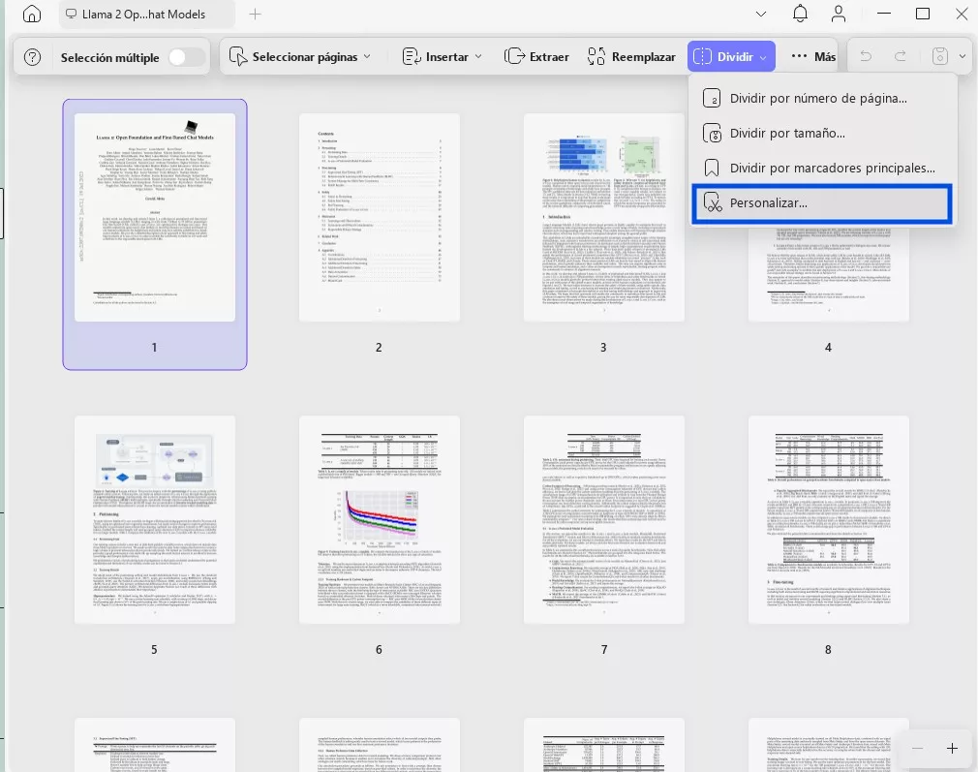Open the Llama 2 Op...hat Models tab
Image resolution: width=978 pixels, height=772 pixels.
coord(147,14)
